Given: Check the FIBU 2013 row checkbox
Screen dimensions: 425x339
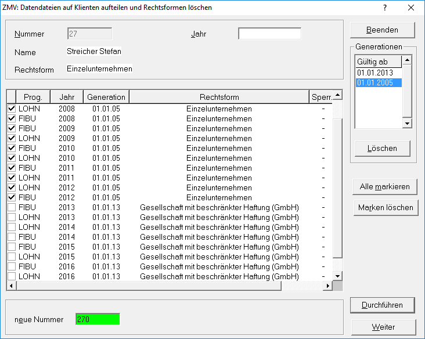Looking at the screenshot, I should tap(12, 207).
